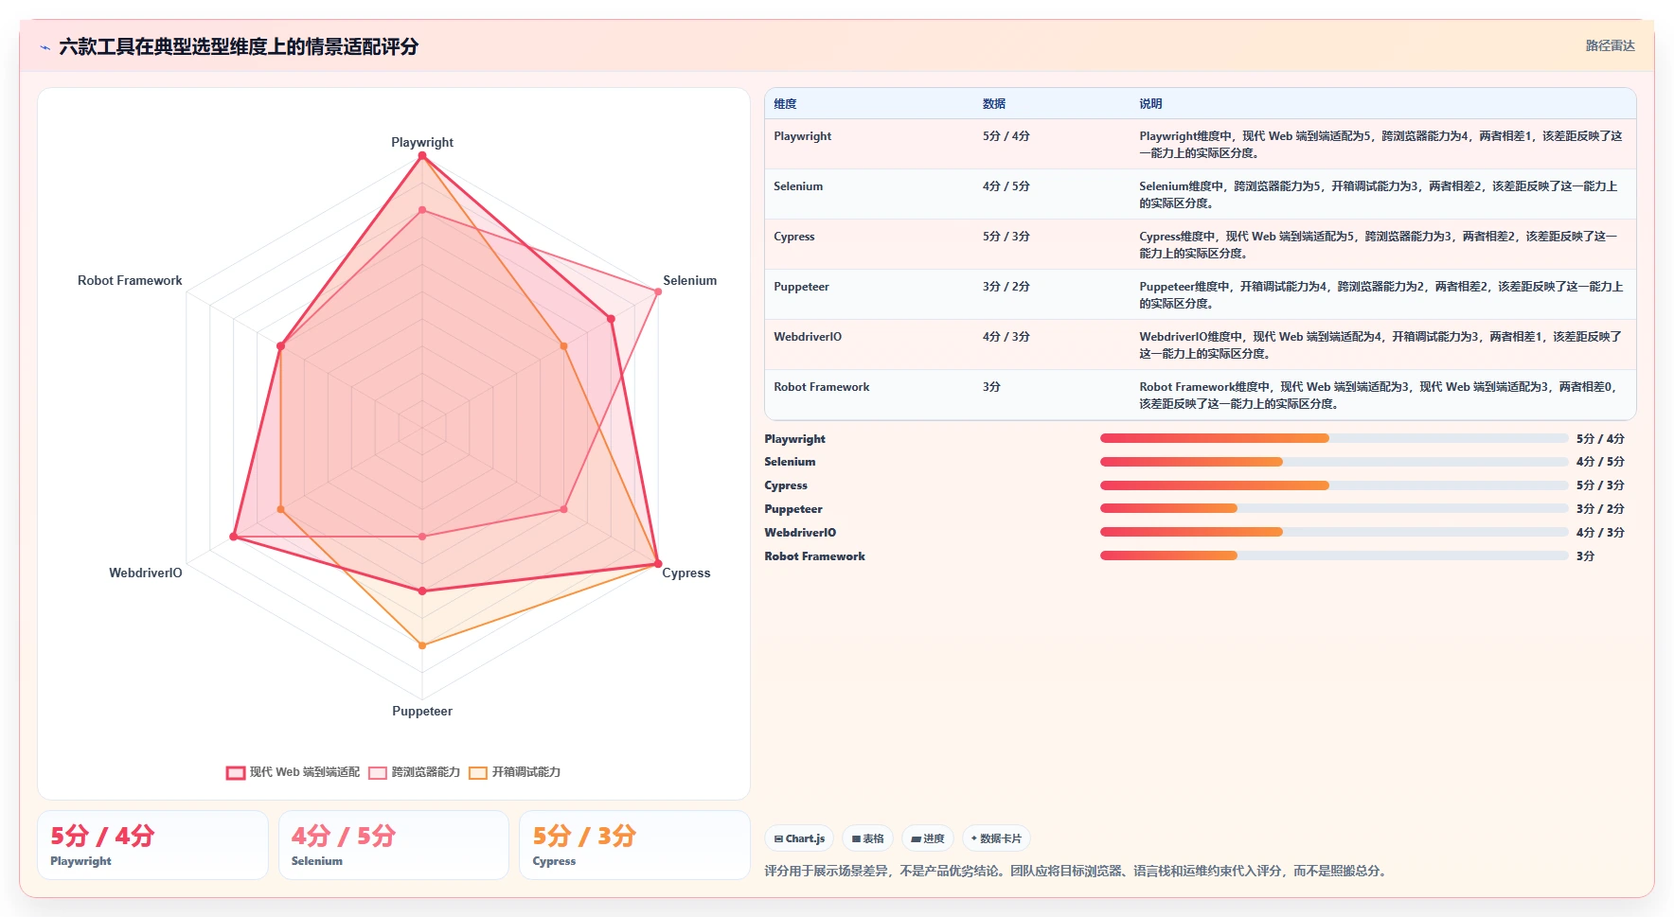Screen dimensions: 1674x917
Task: Open the Selenium 4分 / 5分 summary card
Action: click(393, 845)
